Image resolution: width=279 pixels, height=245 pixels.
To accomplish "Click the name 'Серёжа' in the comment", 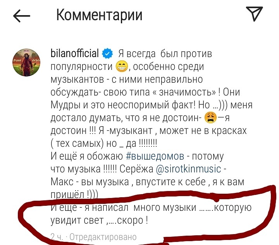I will 136,169.
